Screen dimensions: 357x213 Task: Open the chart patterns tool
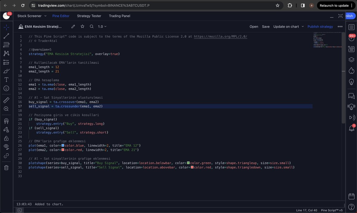(x=6, y=53)
